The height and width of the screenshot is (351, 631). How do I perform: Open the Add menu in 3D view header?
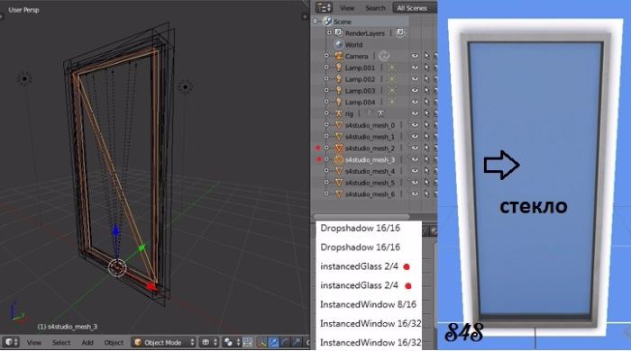click(87, 343)
